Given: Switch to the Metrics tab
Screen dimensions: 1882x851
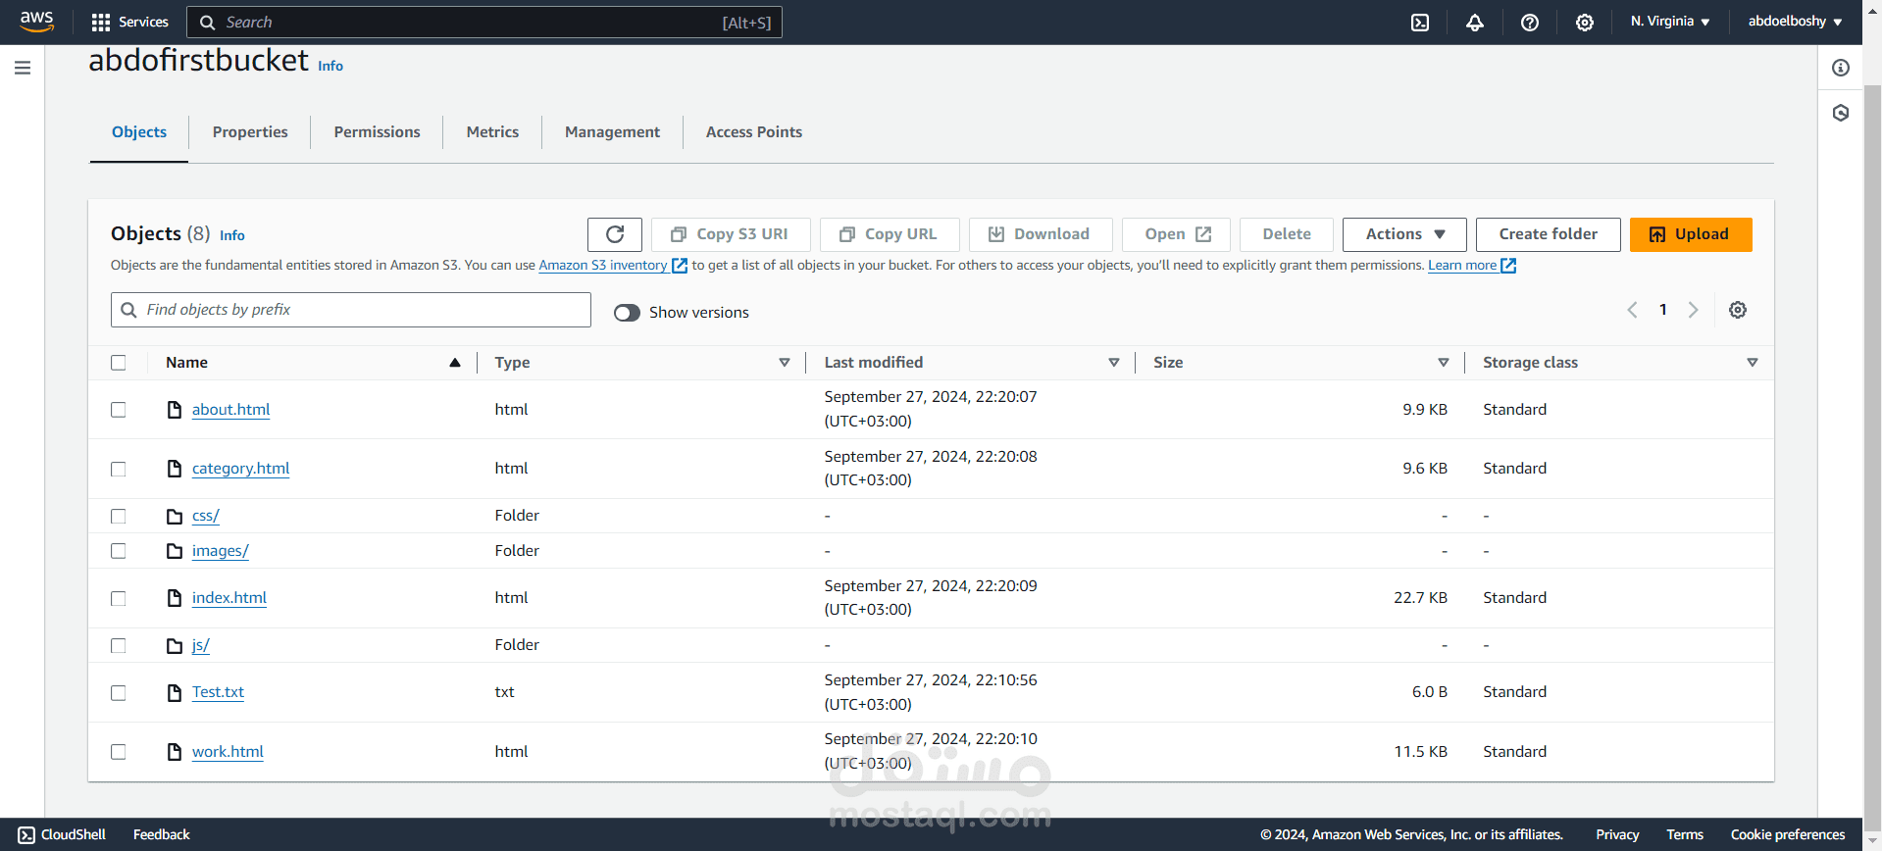Looking at the screenshot, I should coord(492,132).
